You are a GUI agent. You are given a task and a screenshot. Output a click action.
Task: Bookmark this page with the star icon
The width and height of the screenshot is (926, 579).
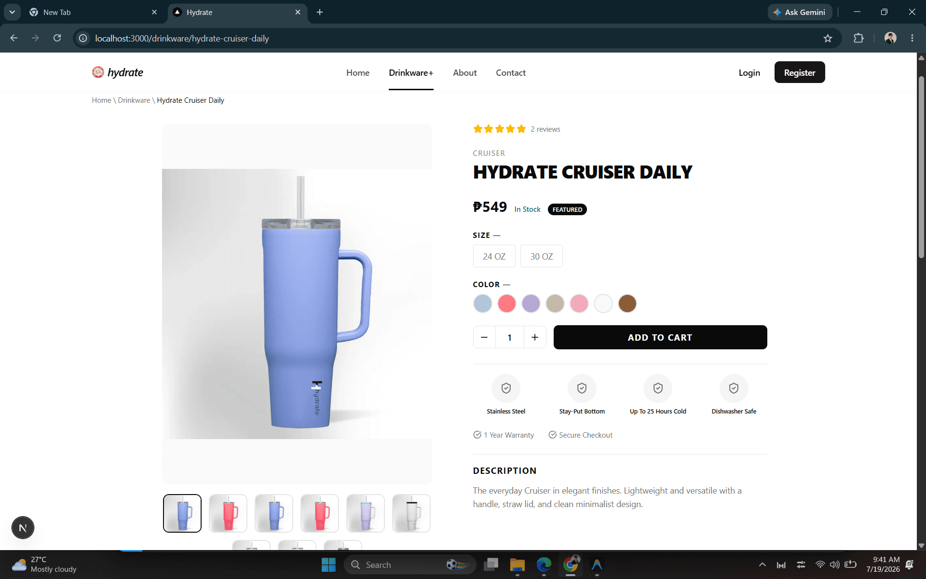[x=828, y=38]
